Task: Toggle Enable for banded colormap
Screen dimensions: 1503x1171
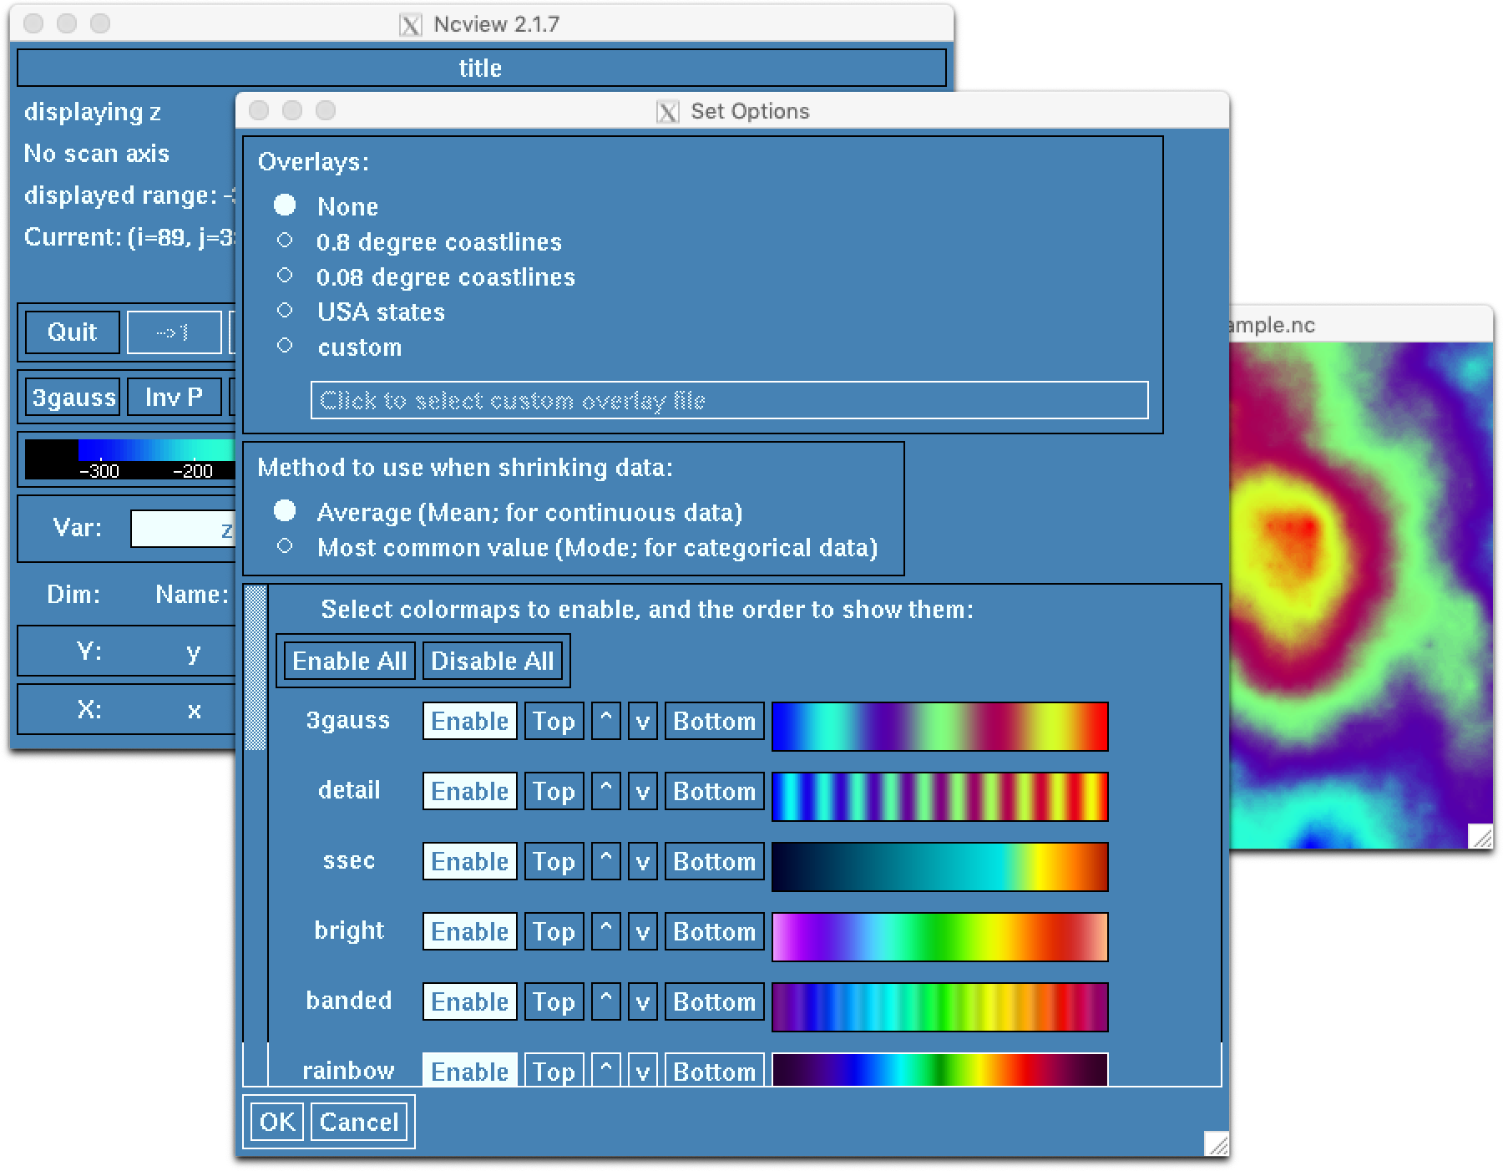Action: tap(470, 1001)
